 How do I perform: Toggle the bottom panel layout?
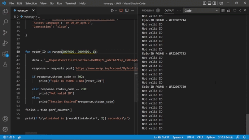tap(209, 3)
